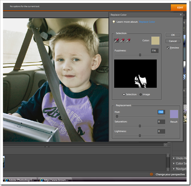191x186 pixels.
Task: Confirm with the OK button
Action: pos(173,35)
